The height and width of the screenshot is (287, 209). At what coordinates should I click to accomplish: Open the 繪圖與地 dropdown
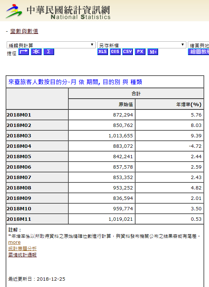coord(199,45)
